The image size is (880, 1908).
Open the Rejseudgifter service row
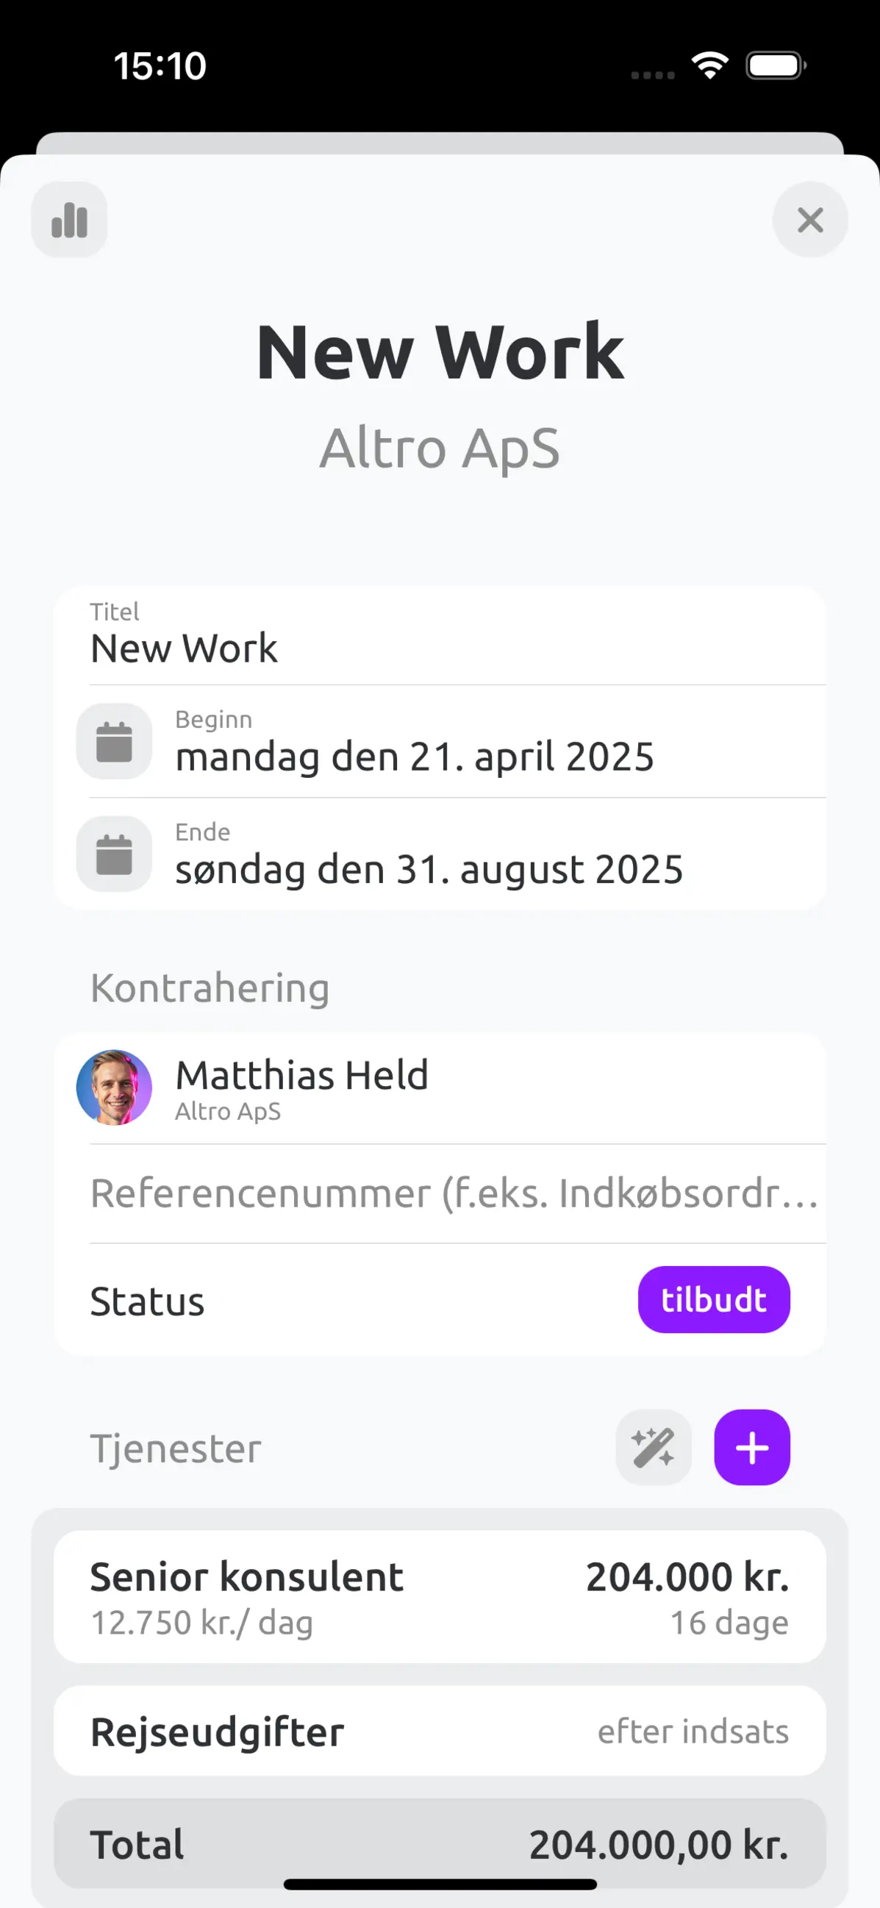click(440, 1731)
